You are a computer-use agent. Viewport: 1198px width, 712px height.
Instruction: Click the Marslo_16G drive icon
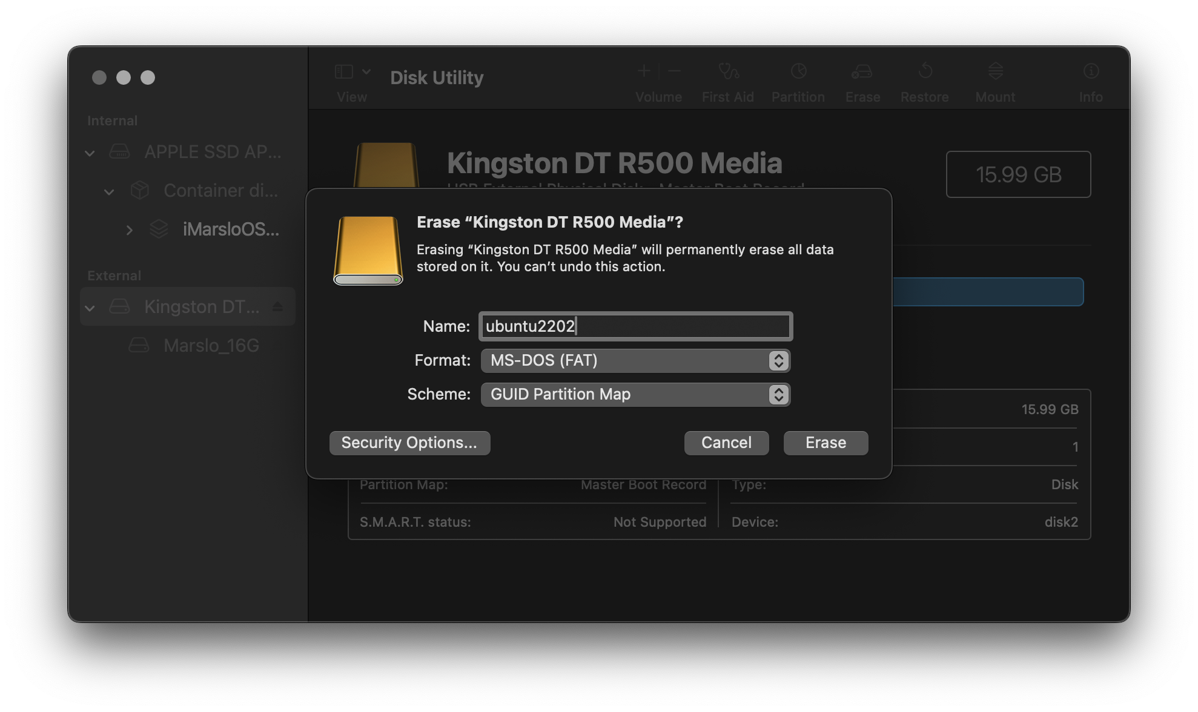[x=139, y=345]
